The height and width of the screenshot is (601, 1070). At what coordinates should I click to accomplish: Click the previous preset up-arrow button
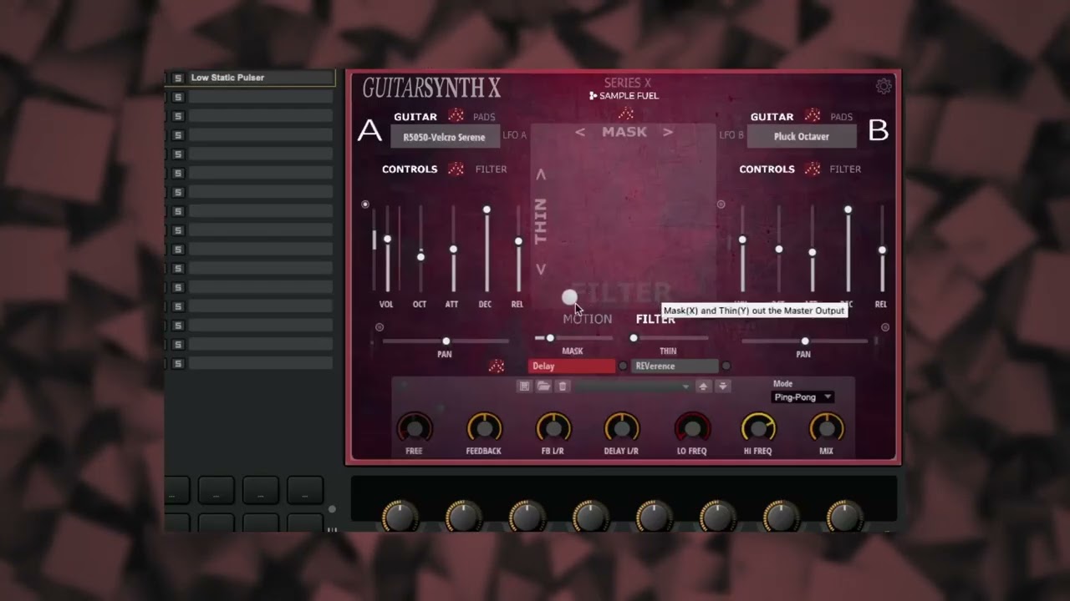point(703,386)
